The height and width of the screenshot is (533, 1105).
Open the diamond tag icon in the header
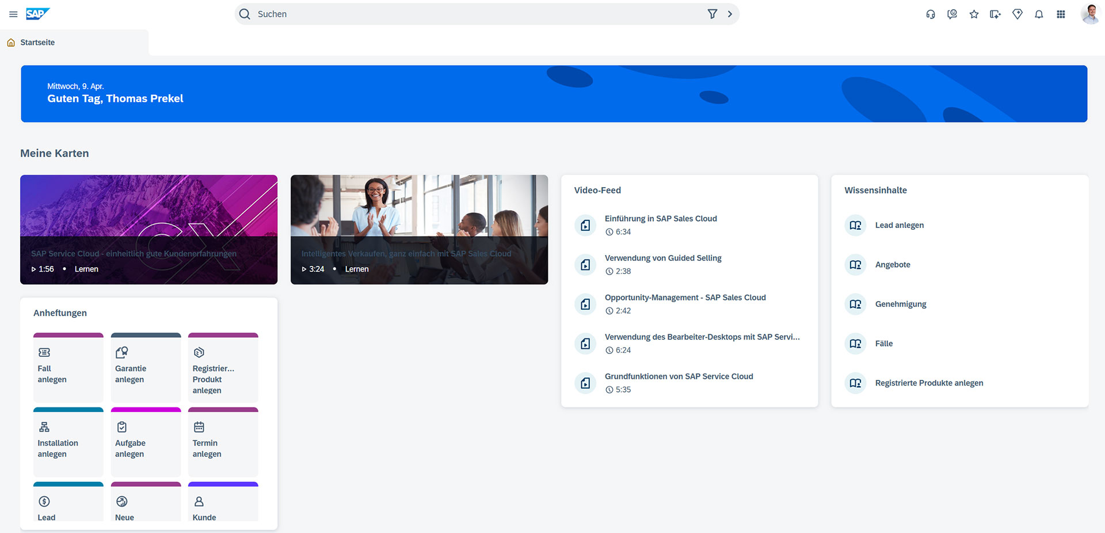[x=1018, y=14]
